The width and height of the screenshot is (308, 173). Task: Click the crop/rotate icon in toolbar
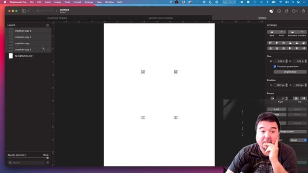point(286,11)
